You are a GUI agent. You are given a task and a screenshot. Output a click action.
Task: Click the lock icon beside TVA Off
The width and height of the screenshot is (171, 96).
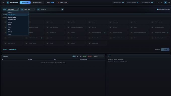[x=68, y=43]
